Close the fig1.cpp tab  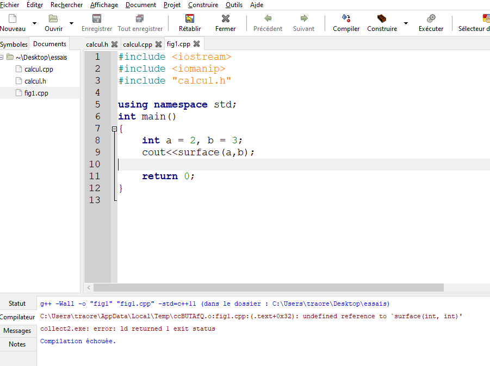(x=196, y=44)
